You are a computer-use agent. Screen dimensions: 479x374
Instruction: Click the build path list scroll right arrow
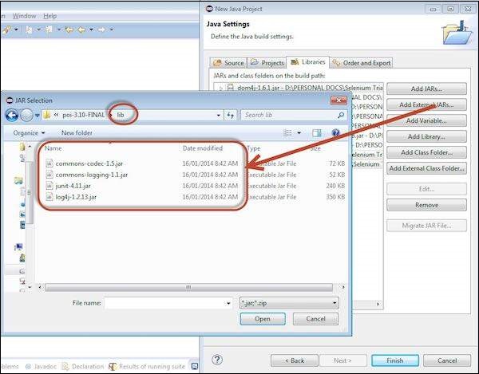point(378,304)
